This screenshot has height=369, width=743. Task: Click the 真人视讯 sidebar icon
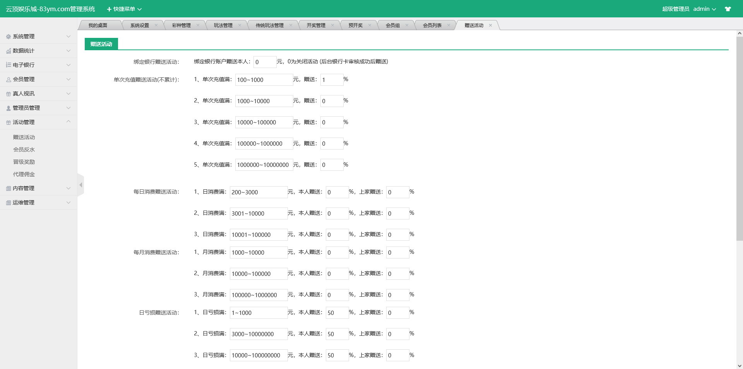point(9,94)
